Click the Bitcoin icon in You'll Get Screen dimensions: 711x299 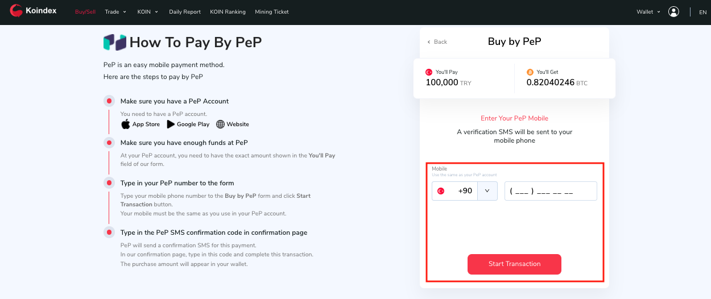530,72
